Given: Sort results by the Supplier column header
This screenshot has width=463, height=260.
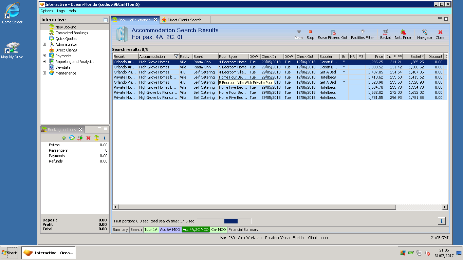Looking at the screenshot, I should click(329, 57).
